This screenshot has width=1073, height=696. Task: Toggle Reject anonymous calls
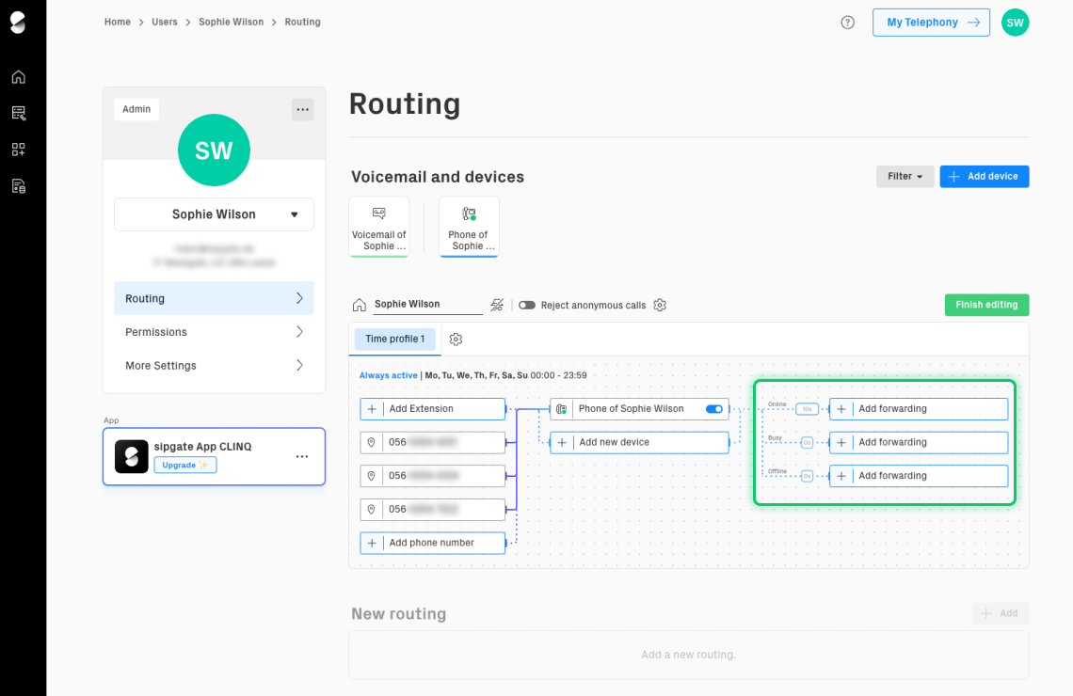(527, 305)
